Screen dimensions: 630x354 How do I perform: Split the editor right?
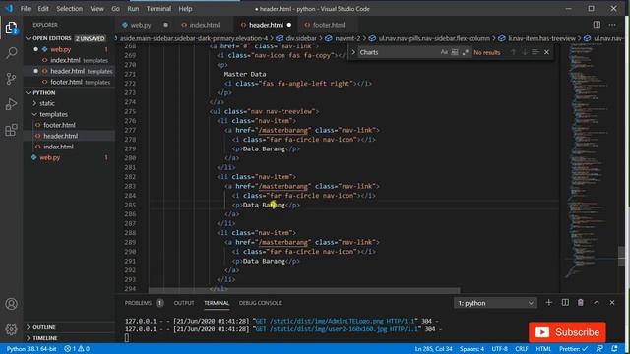tap(597, 25)
